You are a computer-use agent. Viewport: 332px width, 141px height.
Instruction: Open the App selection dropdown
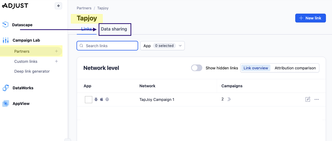point(162,46)
